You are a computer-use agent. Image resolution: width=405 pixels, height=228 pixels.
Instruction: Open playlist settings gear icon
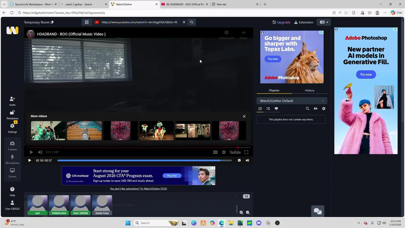point(324,109)
